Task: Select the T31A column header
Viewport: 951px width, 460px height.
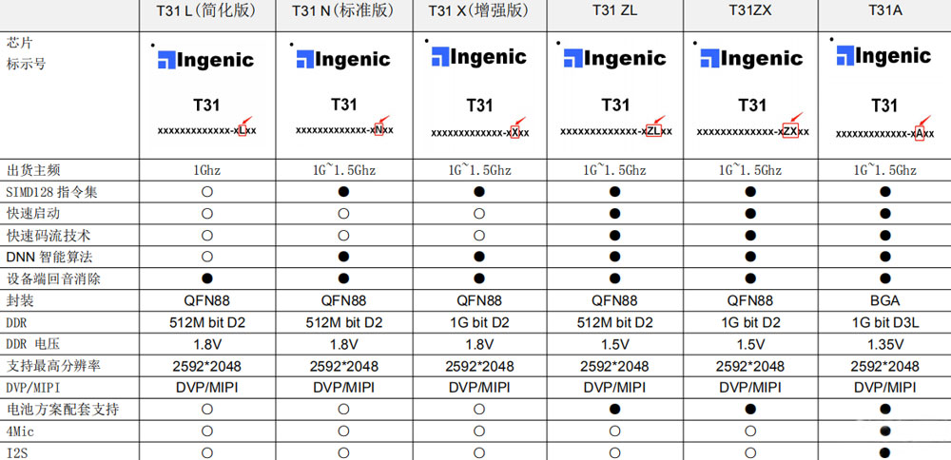Action: [884, 10]
